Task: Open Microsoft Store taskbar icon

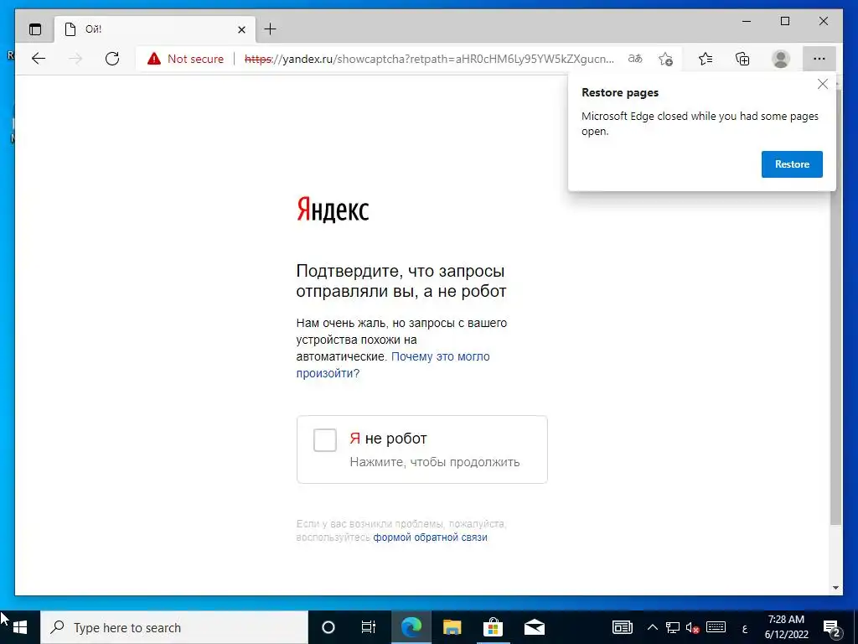Action: tap(493, 627)
